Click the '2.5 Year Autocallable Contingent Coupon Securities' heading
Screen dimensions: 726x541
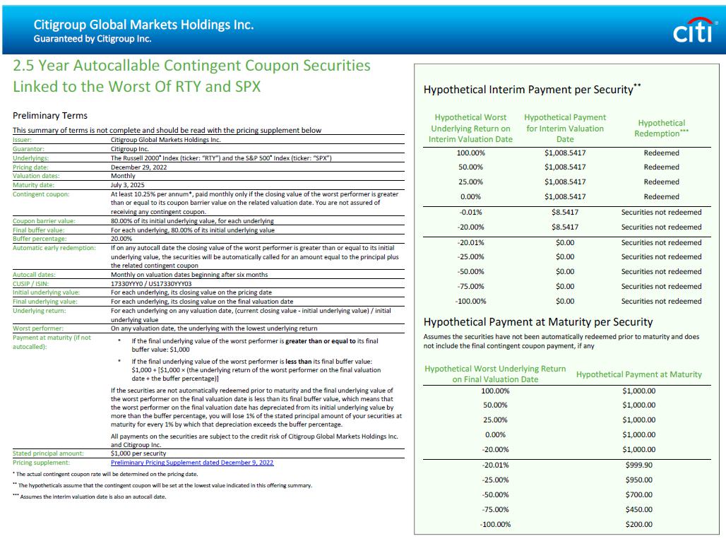(191, 66)
